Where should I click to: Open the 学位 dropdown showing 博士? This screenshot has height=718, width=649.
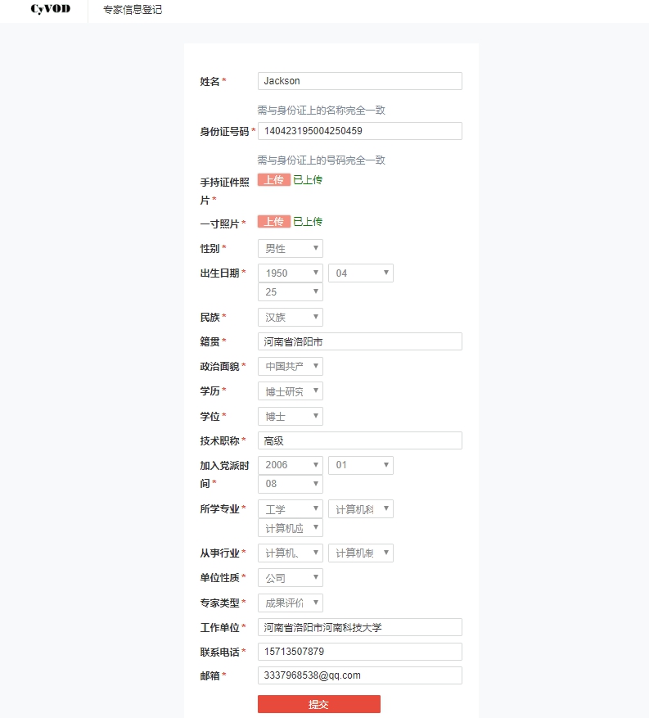(291, 416)
